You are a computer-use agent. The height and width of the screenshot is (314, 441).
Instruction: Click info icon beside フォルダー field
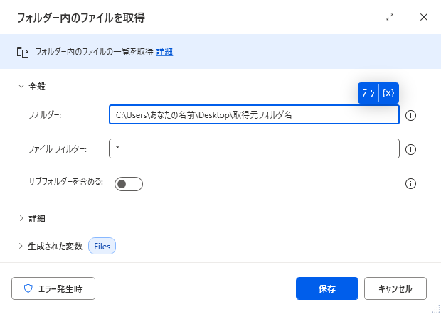point(410,115)
